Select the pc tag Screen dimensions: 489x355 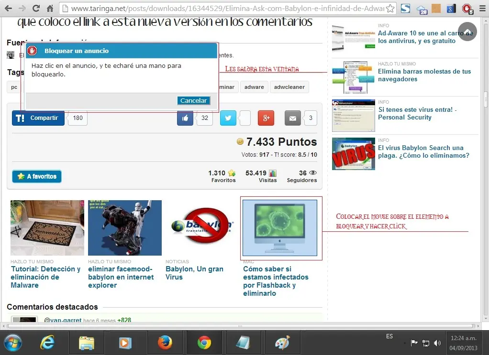coord(14,87)
